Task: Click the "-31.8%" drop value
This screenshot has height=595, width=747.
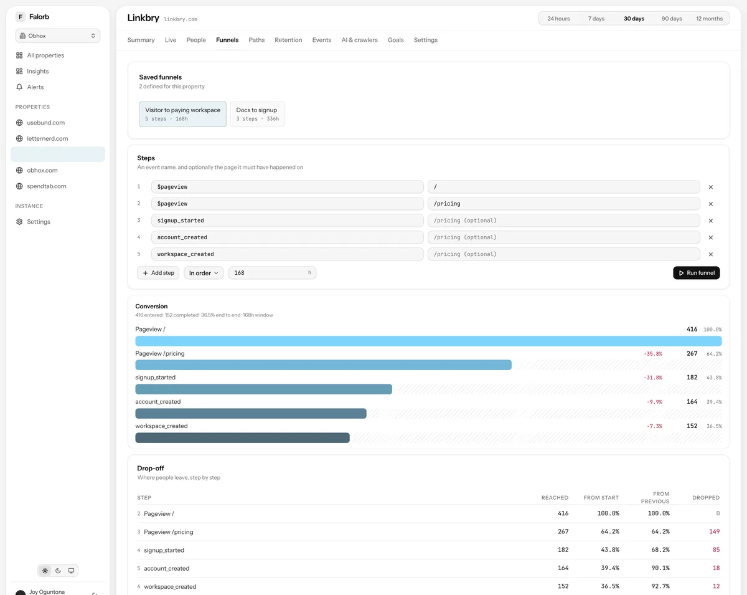Action: (653, 378)
